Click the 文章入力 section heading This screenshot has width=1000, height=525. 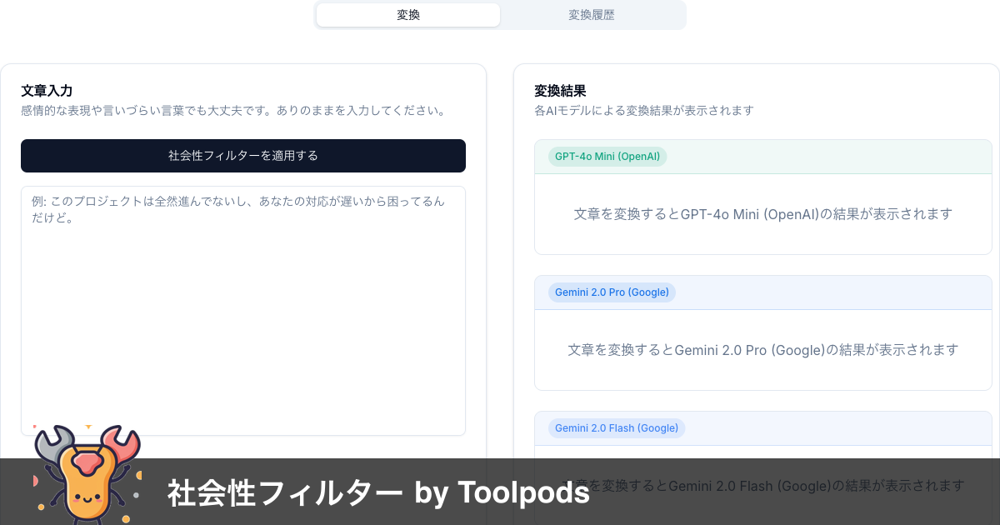pyautogui.click(x=47, y=91)
